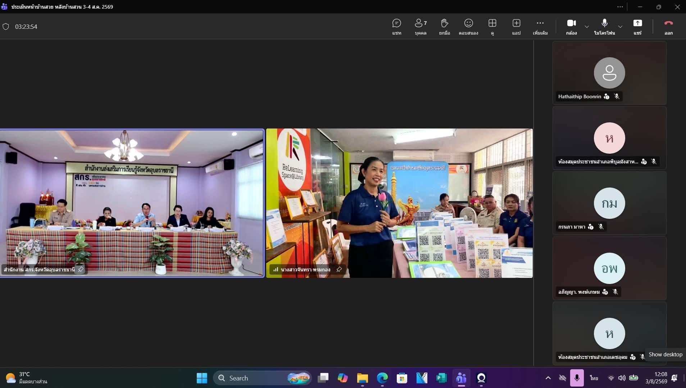The width and height of the screenshot is (686, 388).
Task: Show hidden system tray icons
Action: [x=548, y=378]
